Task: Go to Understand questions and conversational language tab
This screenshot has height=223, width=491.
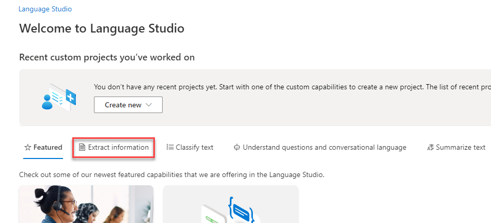Action: (x=320, y=147)
